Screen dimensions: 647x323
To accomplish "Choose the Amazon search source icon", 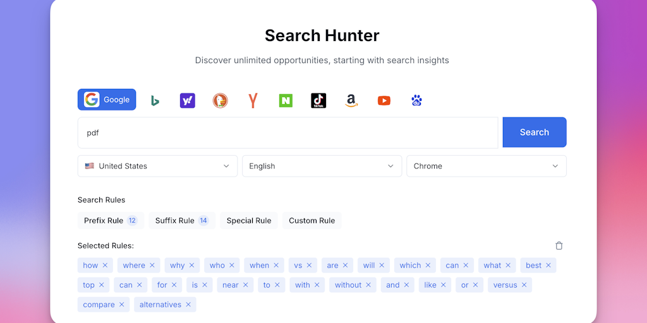I will pos(351,100).
